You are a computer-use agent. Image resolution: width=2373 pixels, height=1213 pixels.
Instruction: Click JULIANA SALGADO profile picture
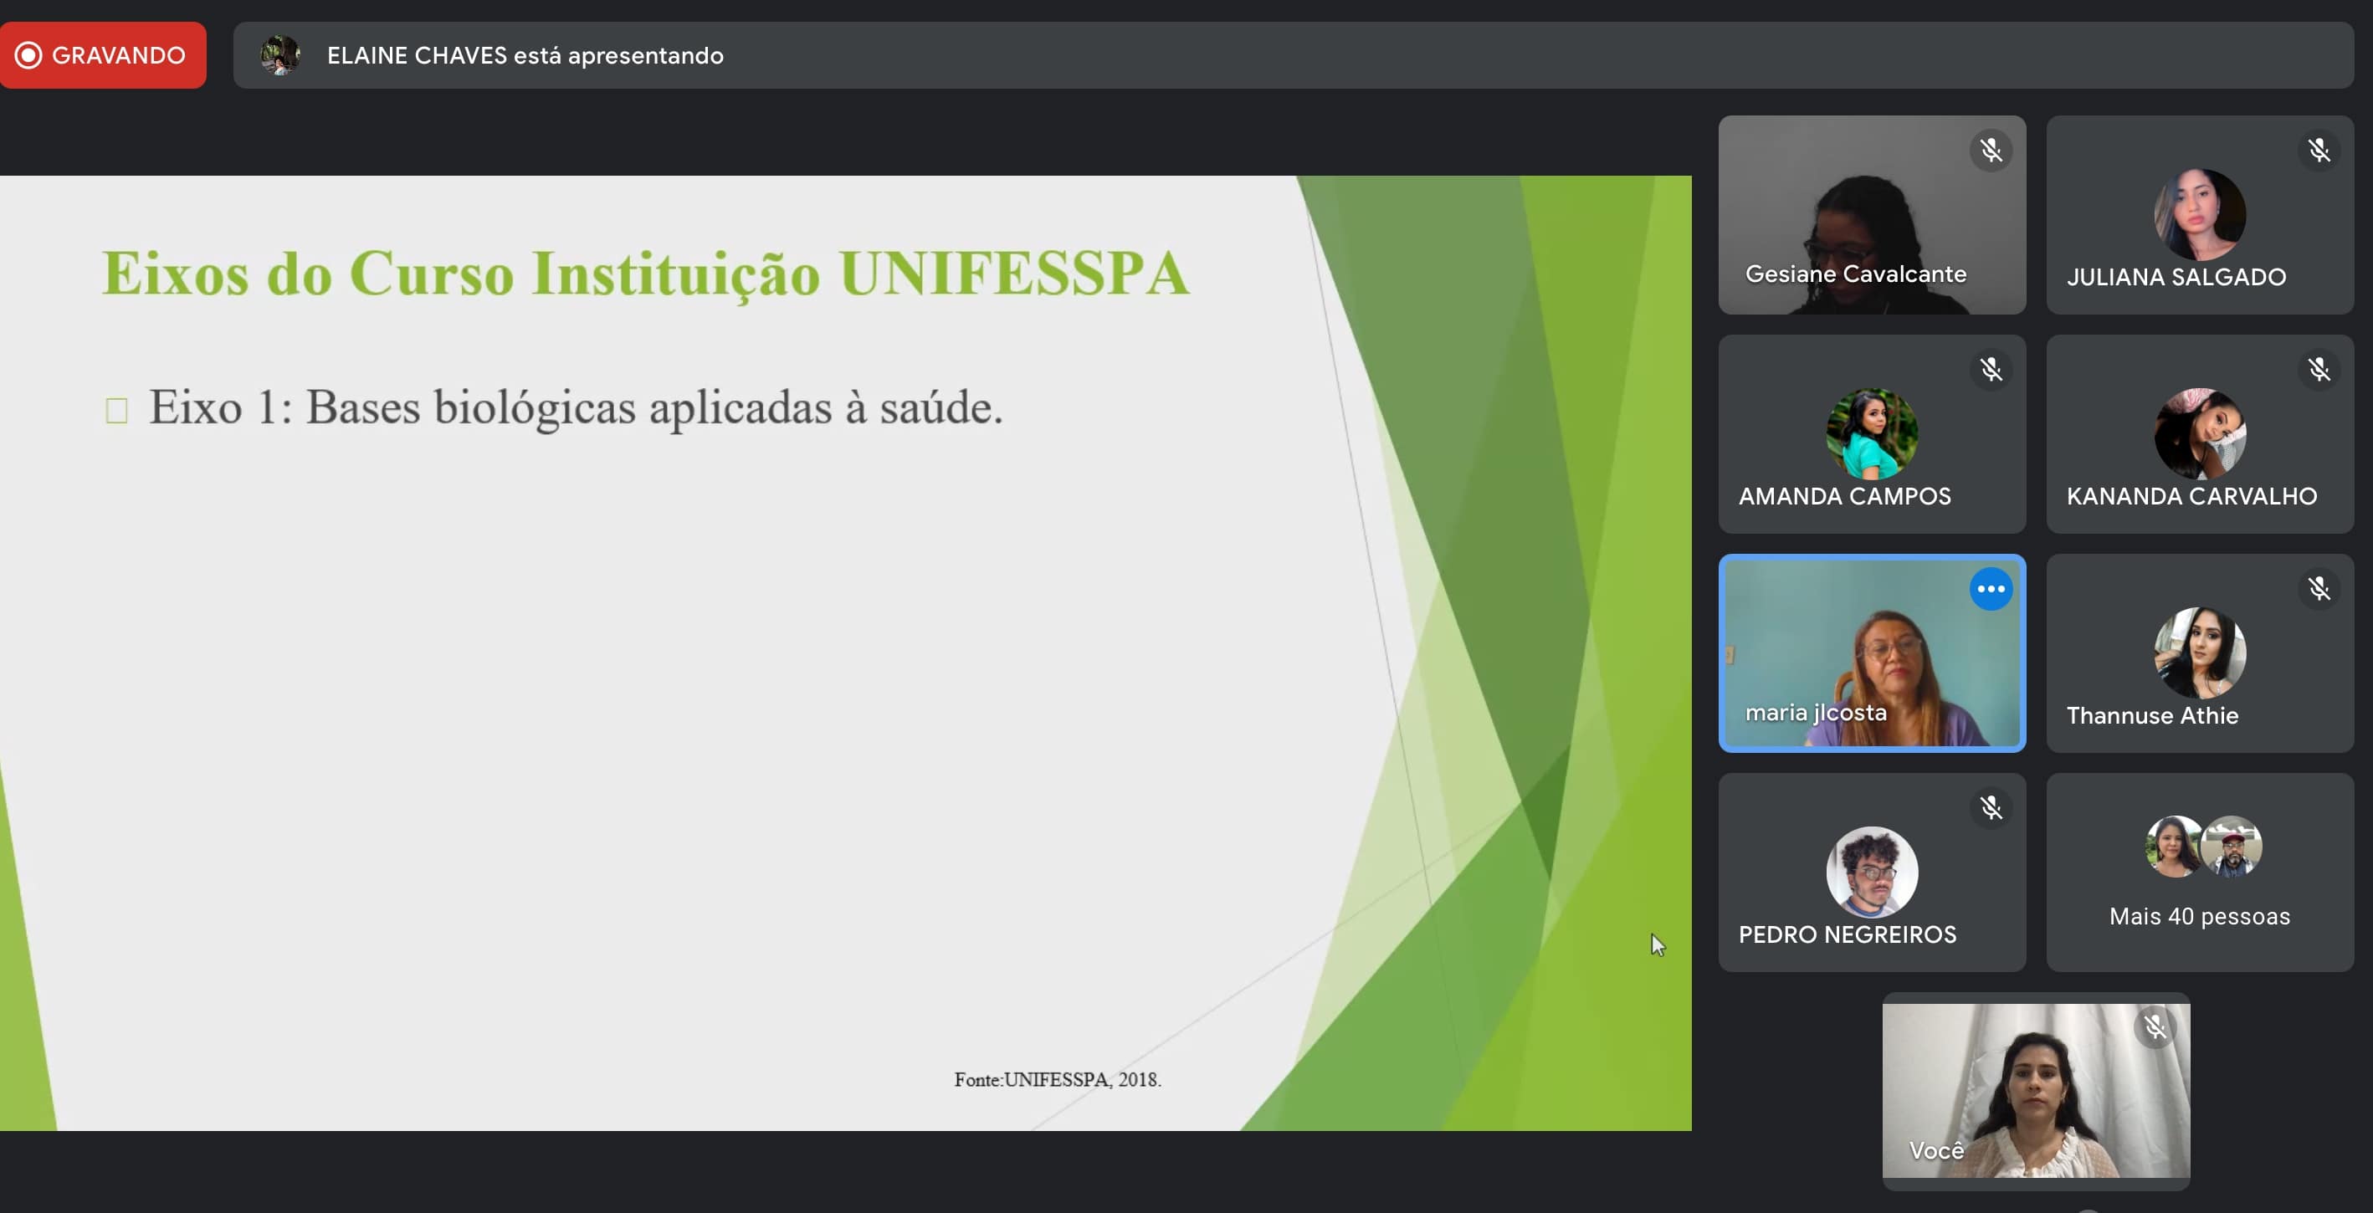[2200, 215]
